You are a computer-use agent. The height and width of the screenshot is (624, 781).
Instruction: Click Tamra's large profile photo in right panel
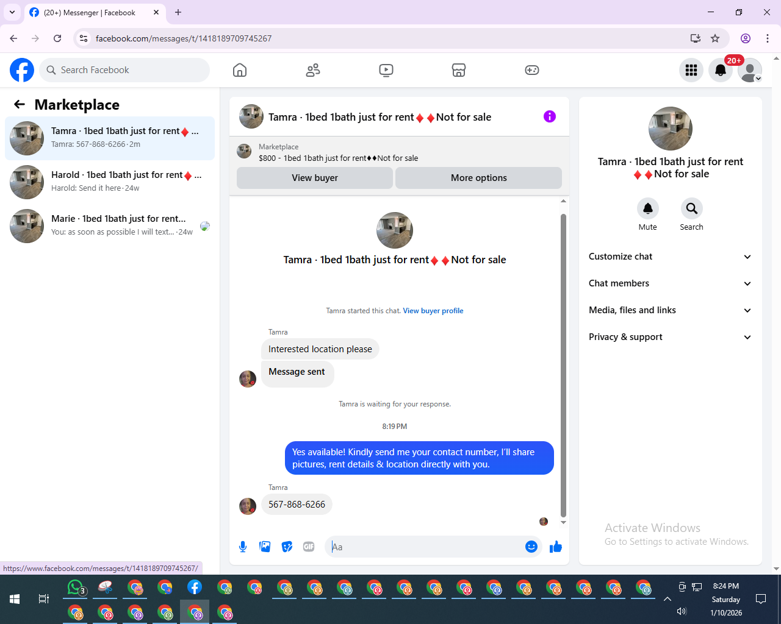[x=671, y=129]
